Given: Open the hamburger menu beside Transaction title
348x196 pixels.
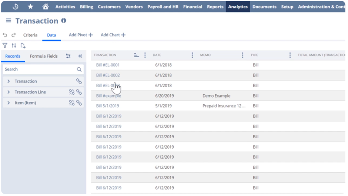Looking at the screenshot, I should [x=9, y=21].
